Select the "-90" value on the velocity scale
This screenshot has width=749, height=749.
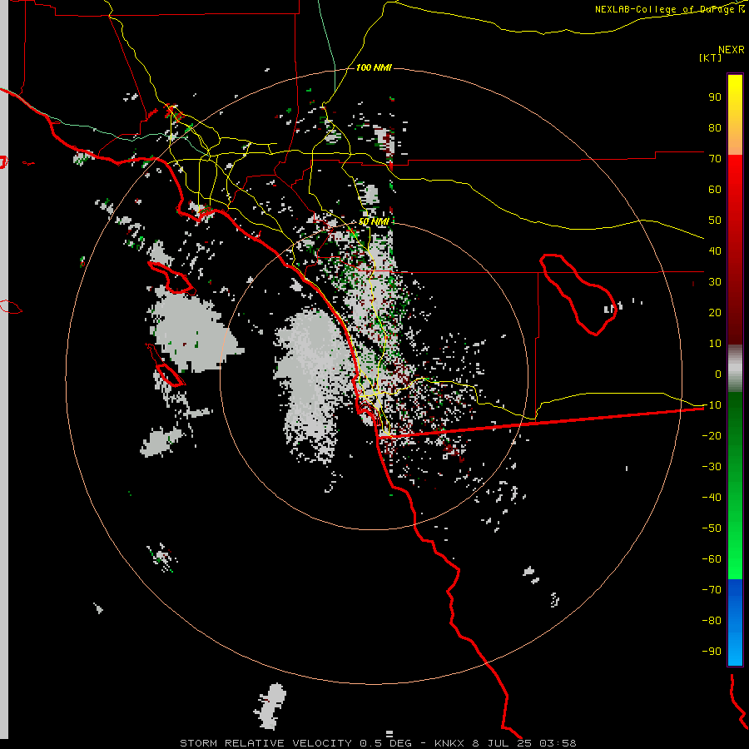(712, 651)
